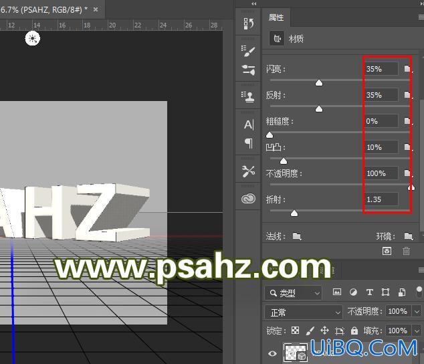Toggle layer filtering on/off switch

click(x=419, y=292)
